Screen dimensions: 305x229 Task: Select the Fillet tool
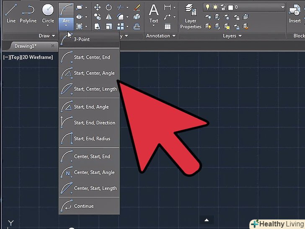coord(120,17)
